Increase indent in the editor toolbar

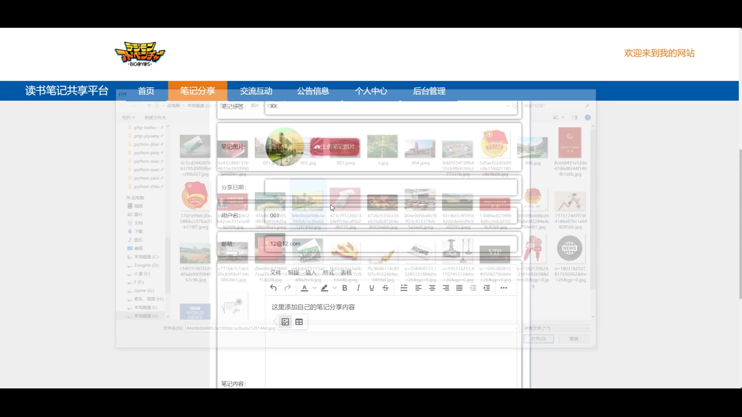[487, 288]
